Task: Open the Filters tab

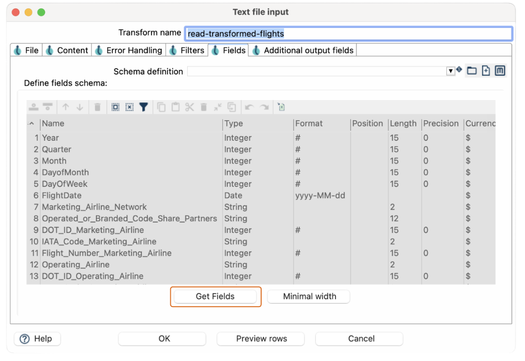Action: [187, 50]
